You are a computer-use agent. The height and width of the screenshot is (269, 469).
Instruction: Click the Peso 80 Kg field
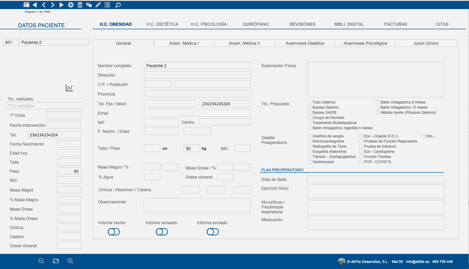[x=192, y=148]
